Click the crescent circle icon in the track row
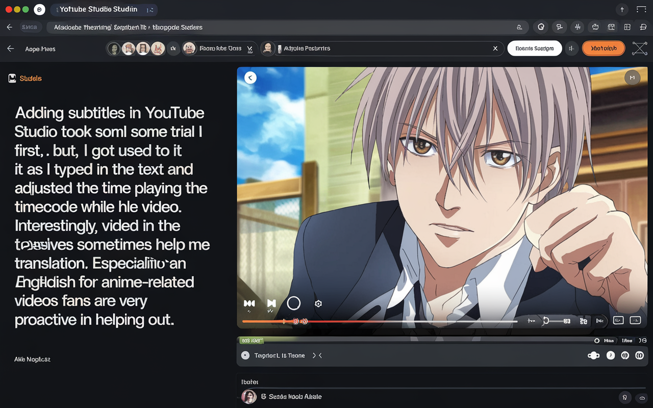653x408 pixels. tap(611, 355)
